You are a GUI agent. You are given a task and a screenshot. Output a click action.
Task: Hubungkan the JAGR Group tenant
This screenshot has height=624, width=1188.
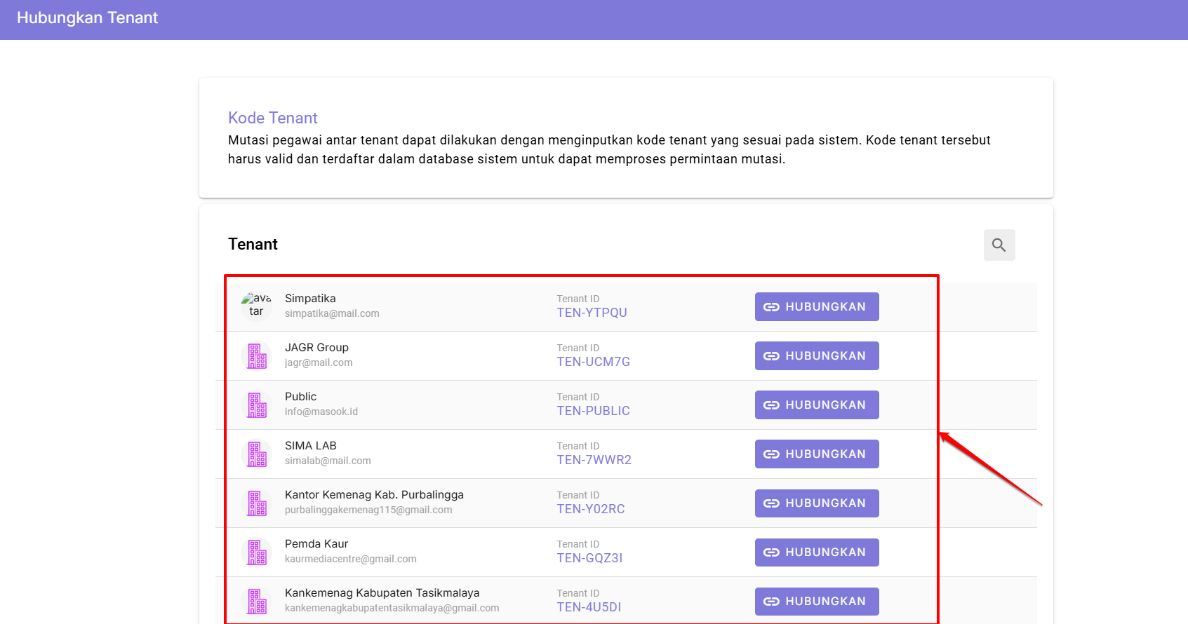pyautogui.click(x=817, y=355)
